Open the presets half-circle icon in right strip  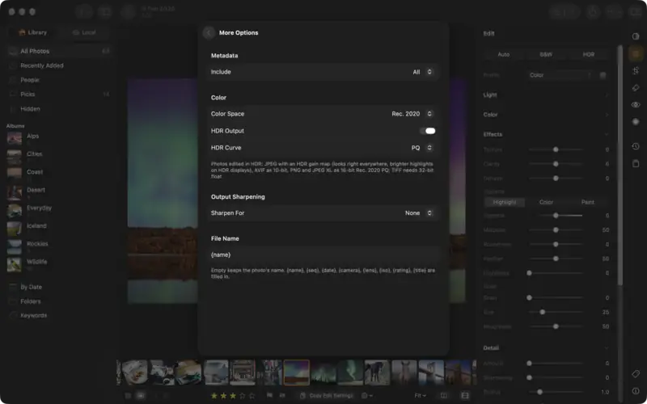tap(636, 36)
